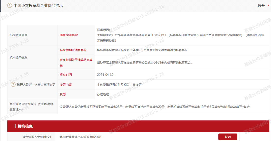
Task: Click the 信息报送异常 red label
Action: tap(69, 35)
